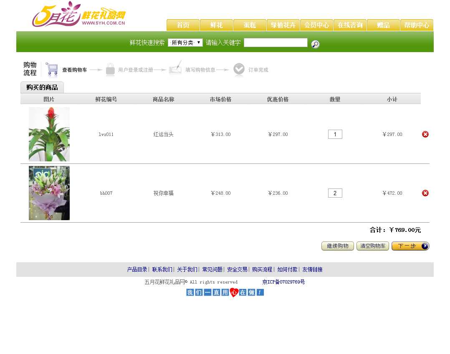The height and width of the screenshot is (354, 450).
Task: Click the shopping cart step icon
Action: (x=52, y=69)
